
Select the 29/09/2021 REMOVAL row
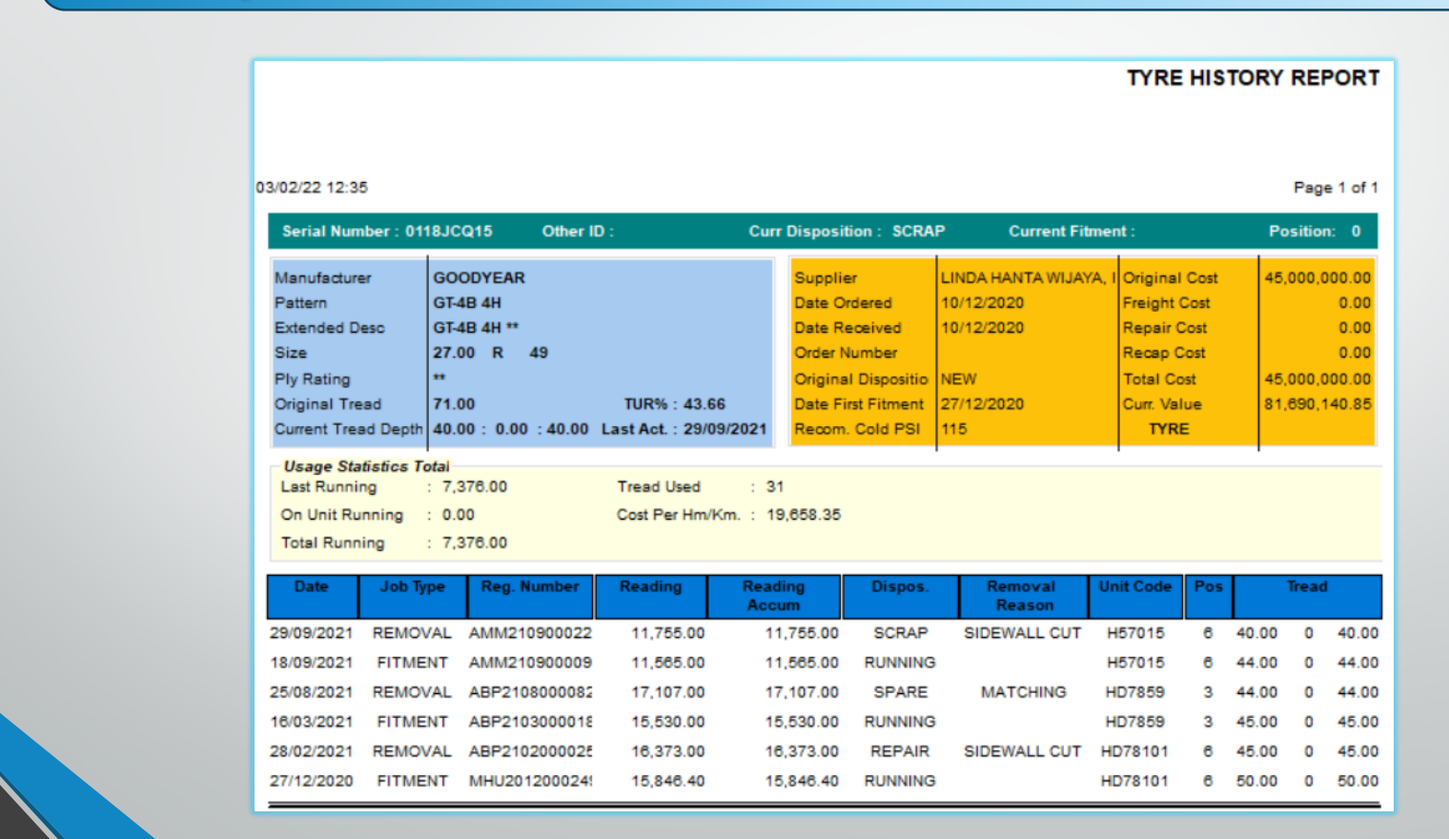point(824,633)
